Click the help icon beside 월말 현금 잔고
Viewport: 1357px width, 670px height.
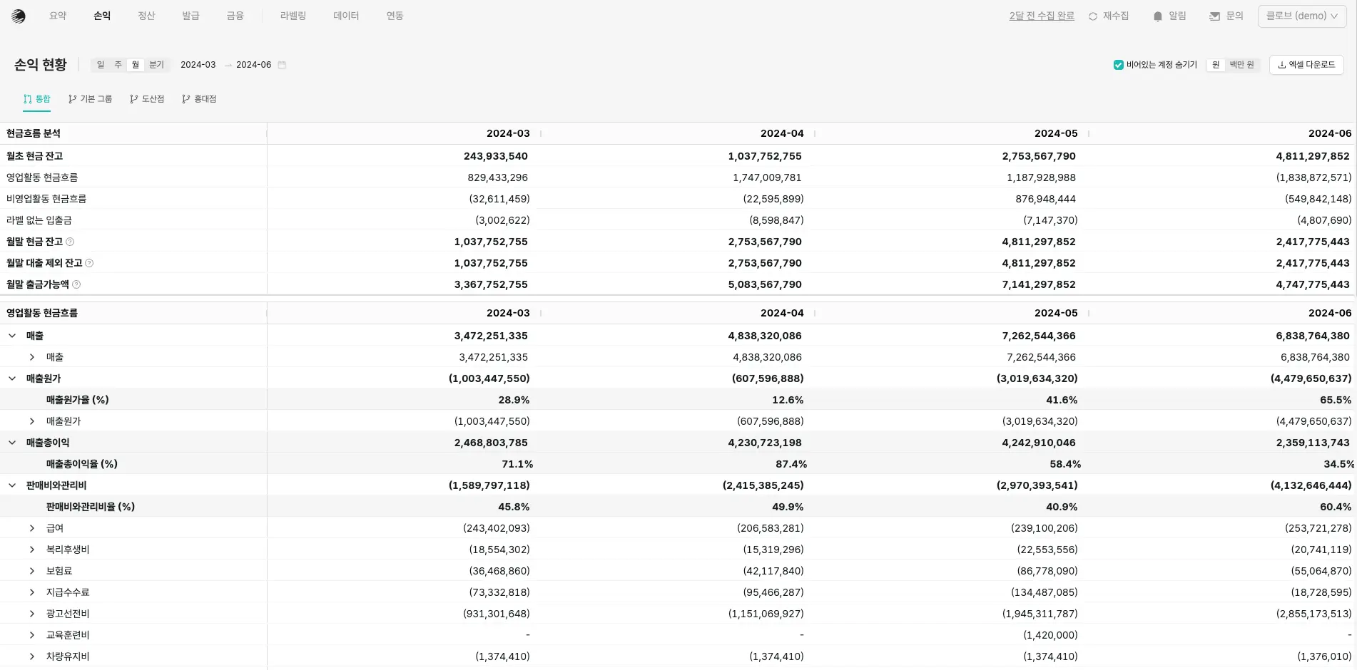pyautogui.click(x=70, y=242)
